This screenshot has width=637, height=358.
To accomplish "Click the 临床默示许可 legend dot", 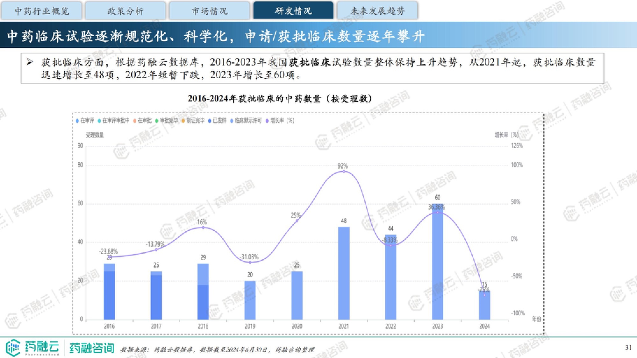I will click(x=232, y=121).
